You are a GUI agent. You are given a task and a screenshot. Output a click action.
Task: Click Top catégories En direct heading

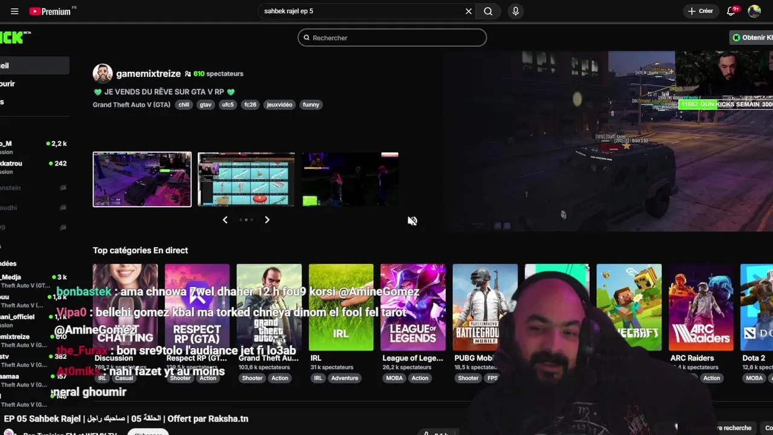coord(140,250)
